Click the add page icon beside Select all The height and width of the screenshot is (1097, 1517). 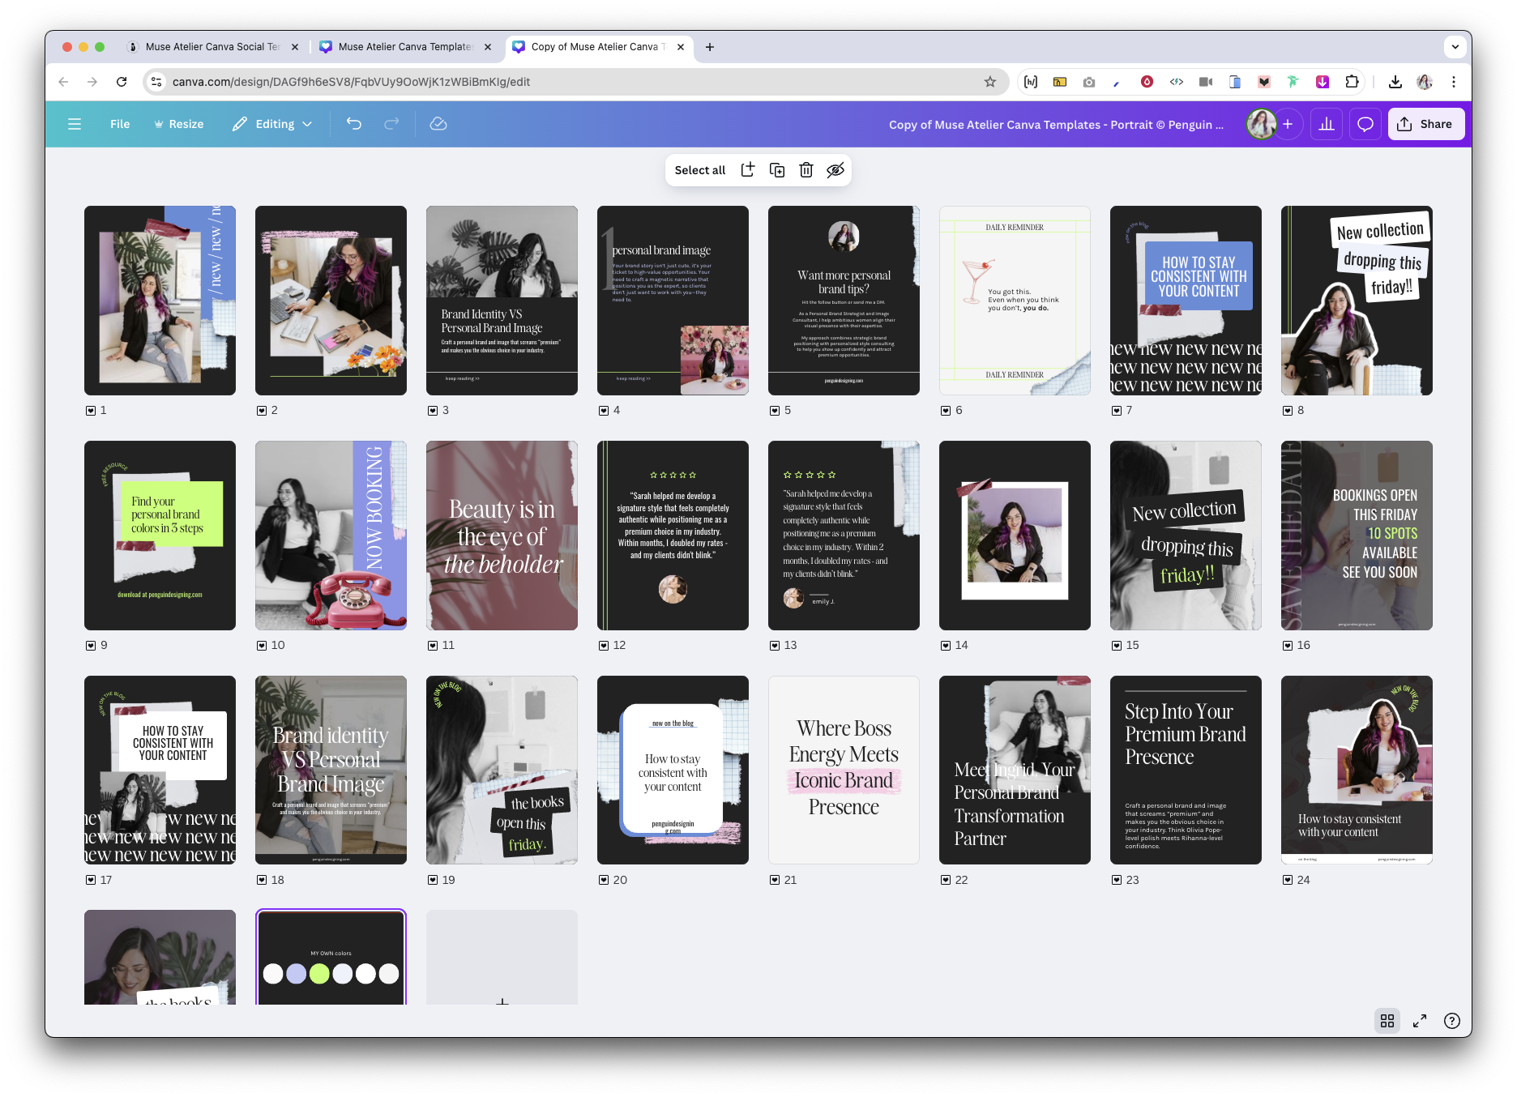point(748,170)
